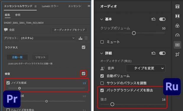Open audio panel icon in Rush sidebar
183x111 pixels.
coord(177,45)
